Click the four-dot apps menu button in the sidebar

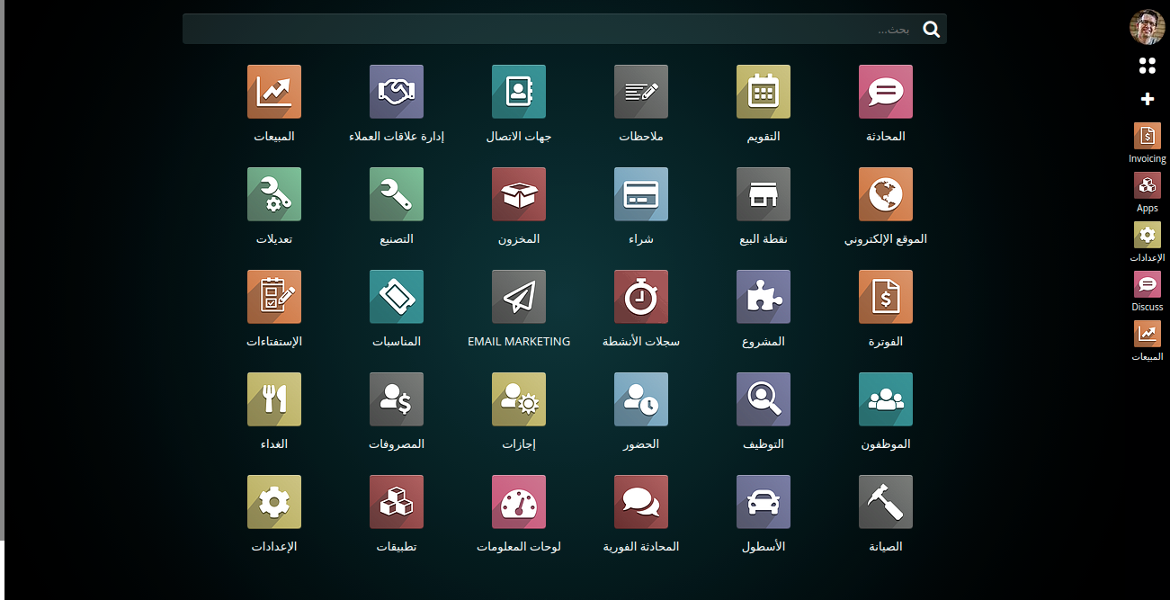(1147, 66)
